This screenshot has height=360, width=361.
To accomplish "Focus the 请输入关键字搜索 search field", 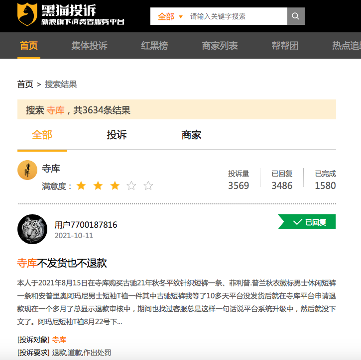I will click(x=236, y=16).
